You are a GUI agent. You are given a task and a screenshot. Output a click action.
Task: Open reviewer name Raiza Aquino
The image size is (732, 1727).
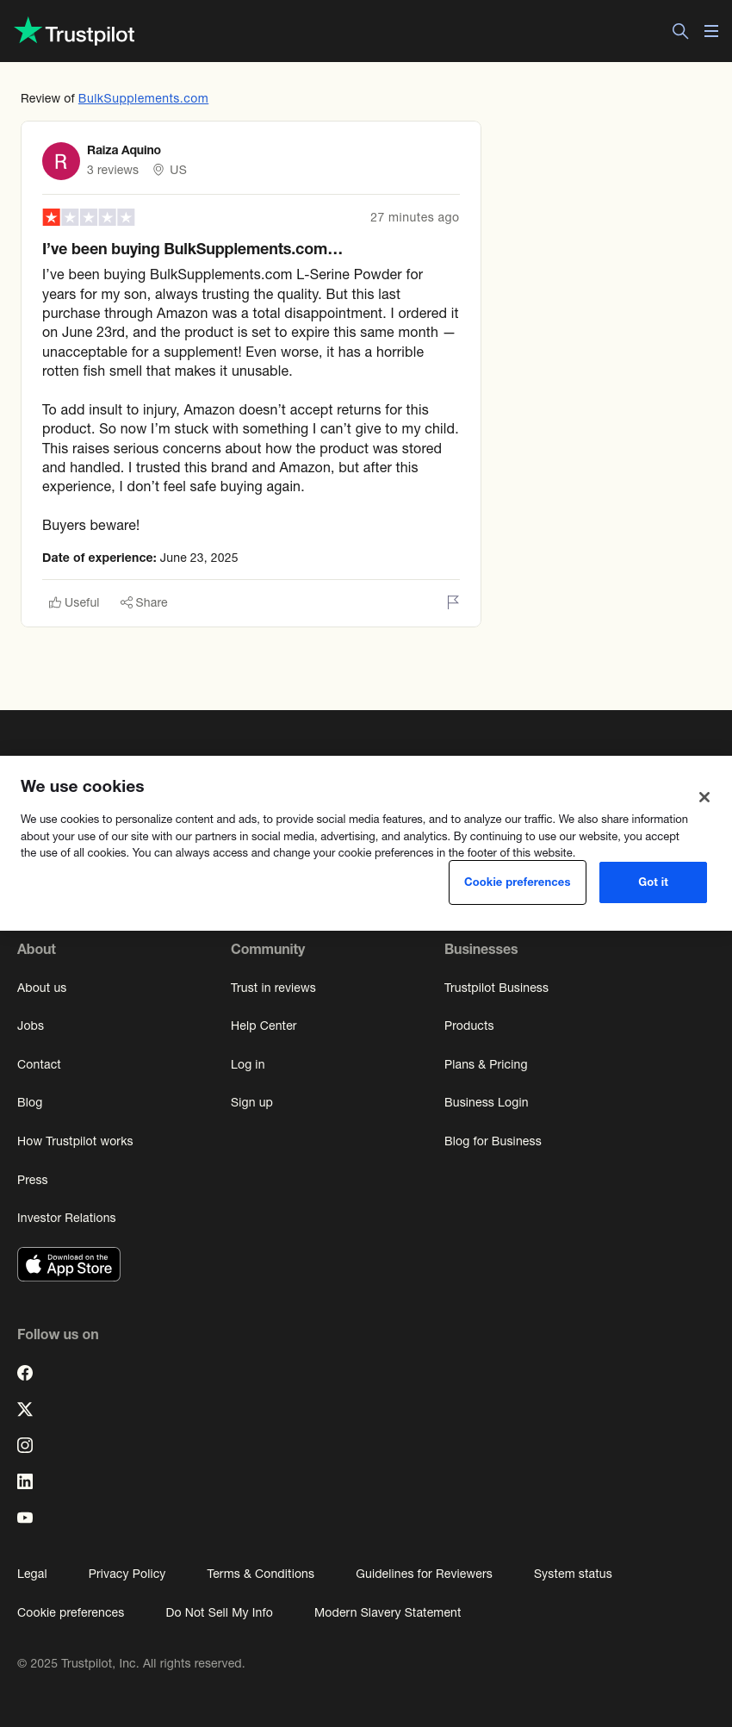click(124, 150)
